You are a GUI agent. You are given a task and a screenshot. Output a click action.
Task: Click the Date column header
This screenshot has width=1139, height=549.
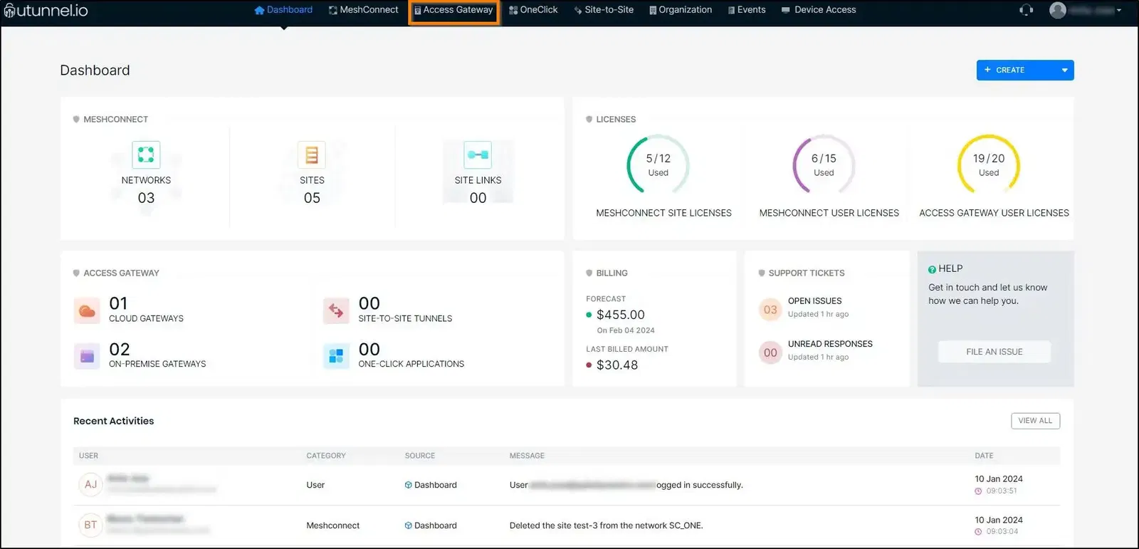[984, 456]
